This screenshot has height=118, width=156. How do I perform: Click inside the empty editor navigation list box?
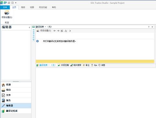point(16,55)
